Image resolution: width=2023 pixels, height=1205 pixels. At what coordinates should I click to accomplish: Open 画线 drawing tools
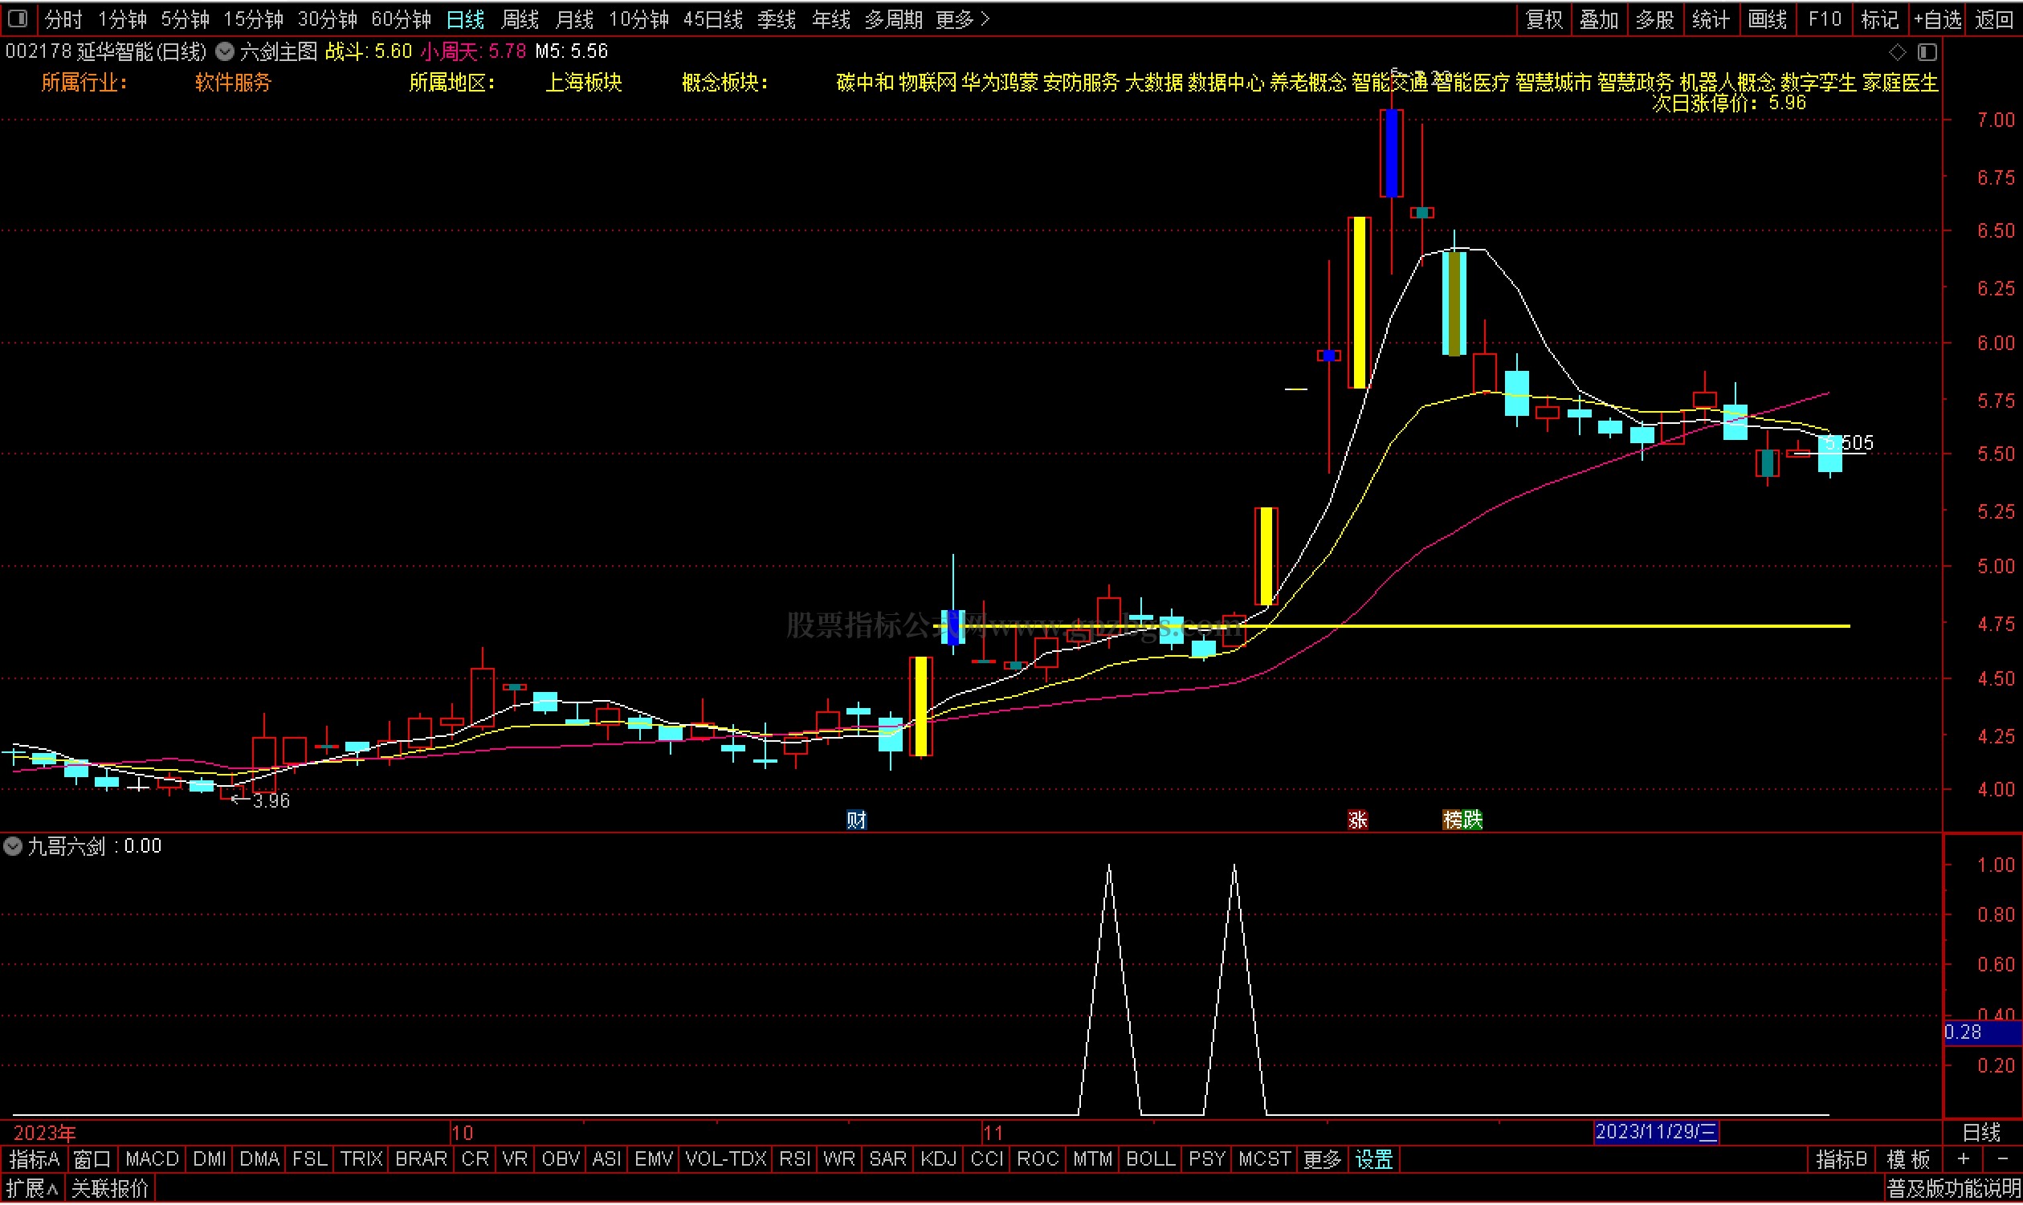1767,18
